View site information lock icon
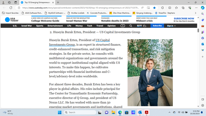Image resolution: width=206 pixels, height=116 pixels. (x=19, y=8)
